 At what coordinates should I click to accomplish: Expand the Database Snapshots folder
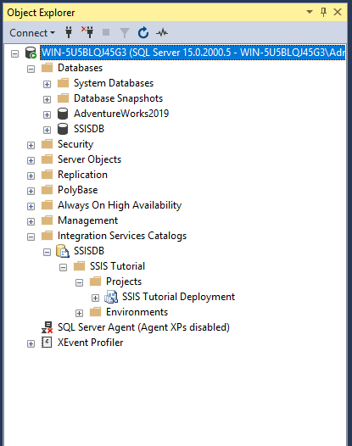click(47, 99)
